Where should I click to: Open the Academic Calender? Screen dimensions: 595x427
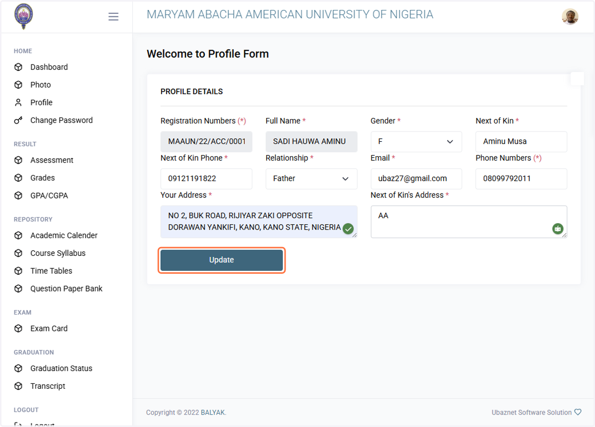64,236
